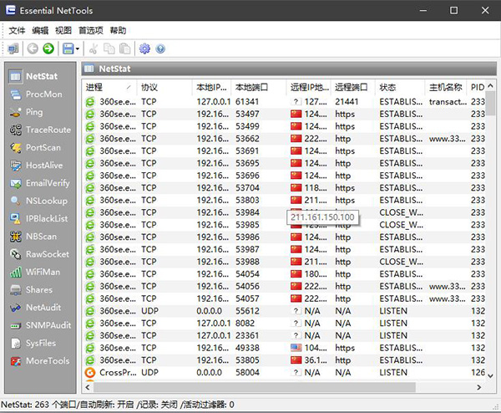Open the 首选项 menu
Image resolution: width=501 pixels, height=413 pixels.
point(91,30)
